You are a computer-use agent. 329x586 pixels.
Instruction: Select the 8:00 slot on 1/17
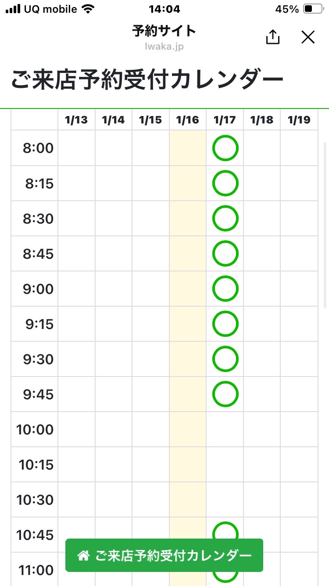coord(225,148)
